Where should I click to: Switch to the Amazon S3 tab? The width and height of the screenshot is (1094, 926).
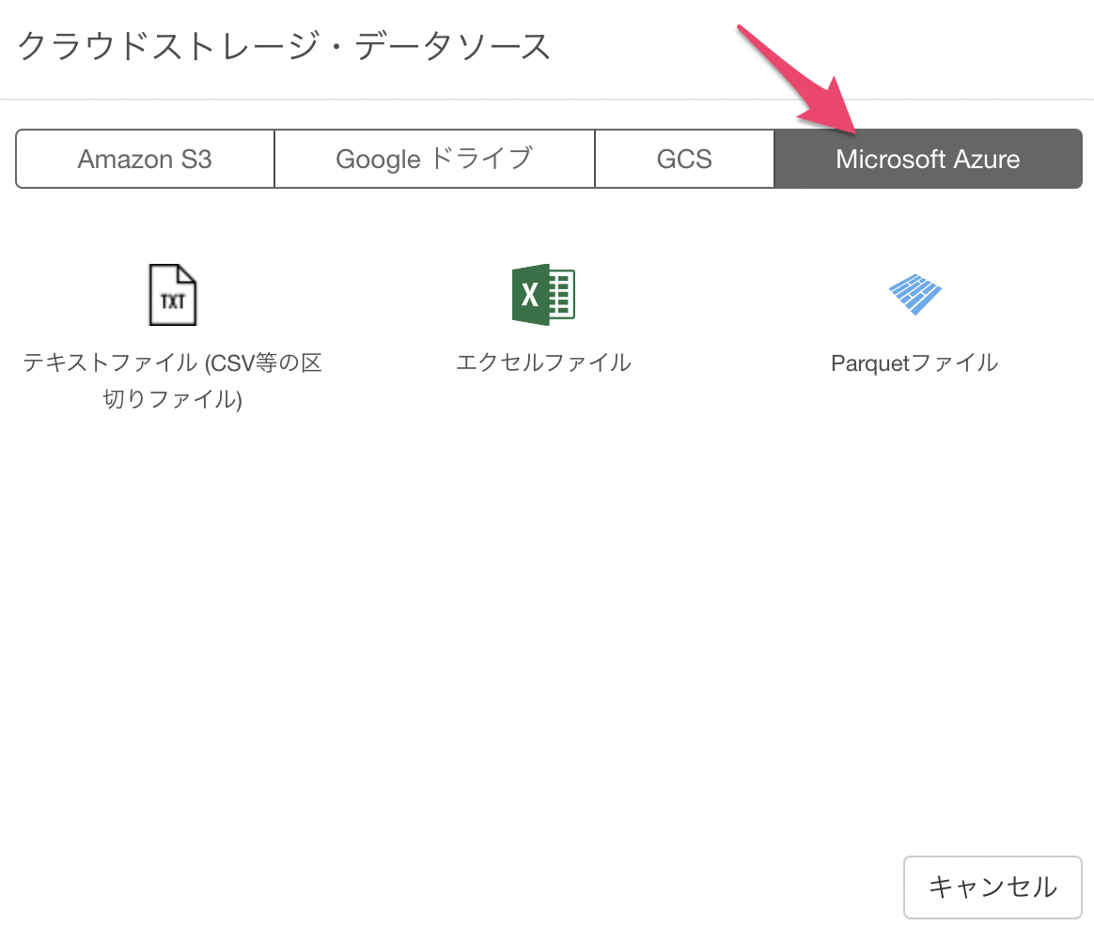[x=145, y=159]
